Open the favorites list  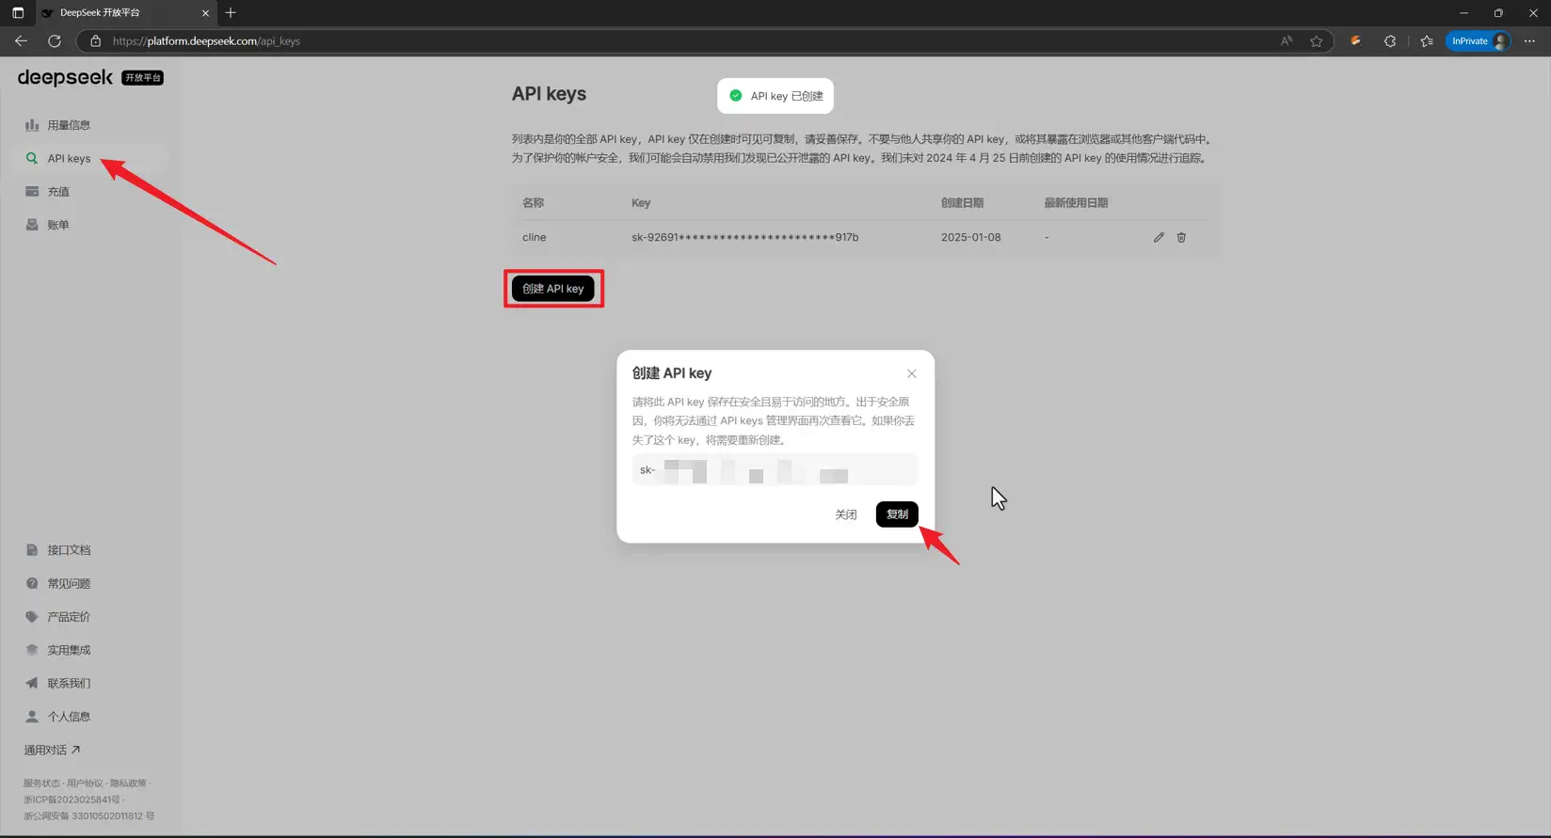point(1427,41)
